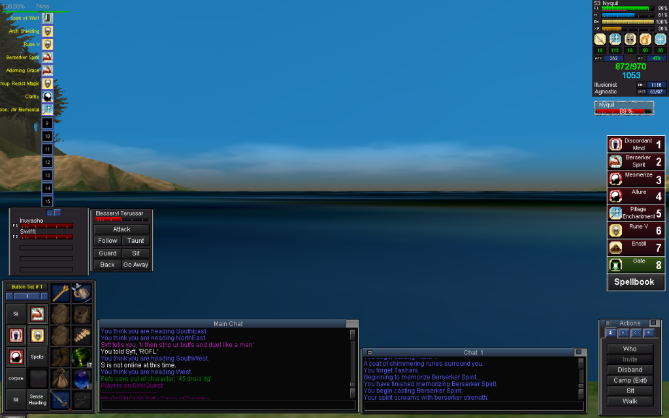Minimize the Actions window

[x=607, y=323]
